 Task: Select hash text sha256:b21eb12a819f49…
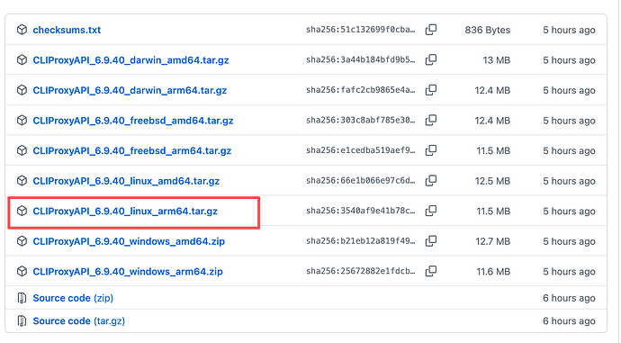tap(361, 241)
